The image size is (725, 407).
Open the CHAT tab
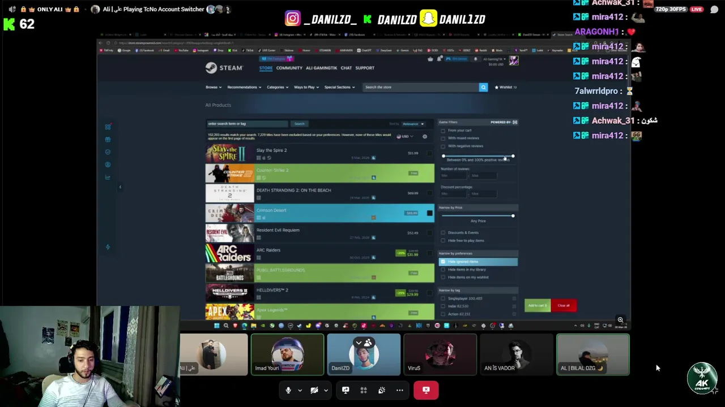click(346, 68)
